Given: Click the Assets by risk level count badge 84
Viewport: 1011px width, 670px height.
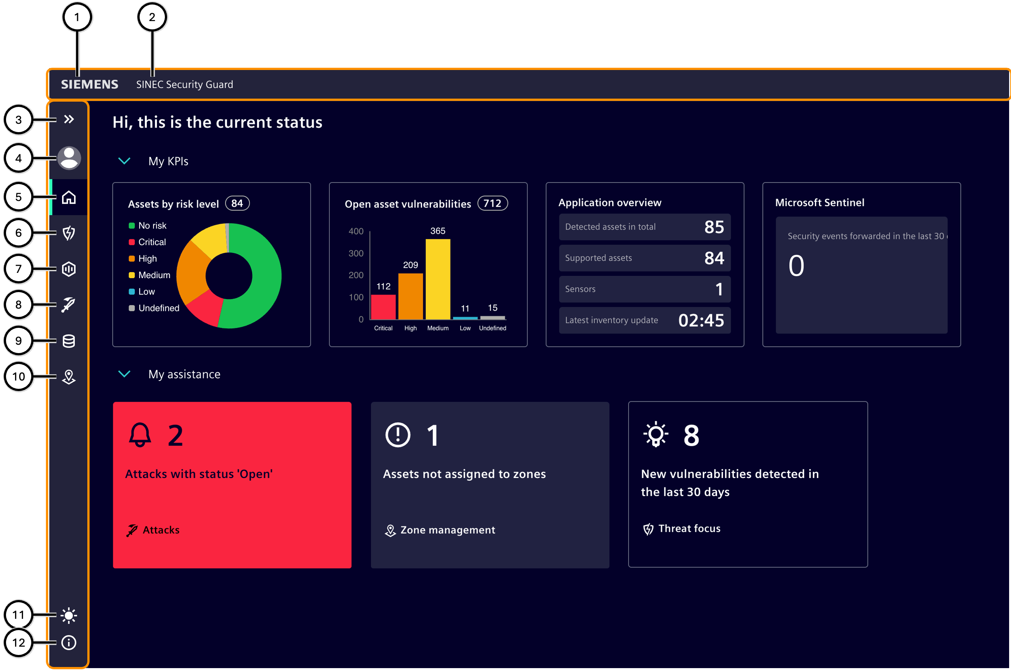Looking at the screenshot, I should click(x=237, y=203).
